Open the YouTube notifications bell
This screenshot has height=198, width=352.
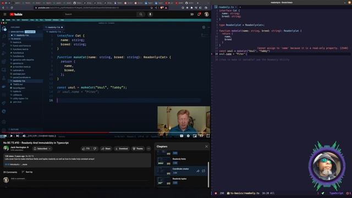click(199, 14)
